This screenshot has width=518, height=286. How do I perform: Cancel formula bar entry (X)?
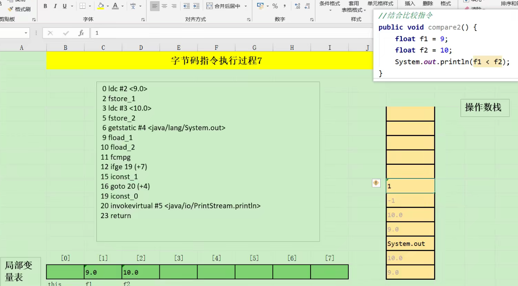(x=50, y=33)
